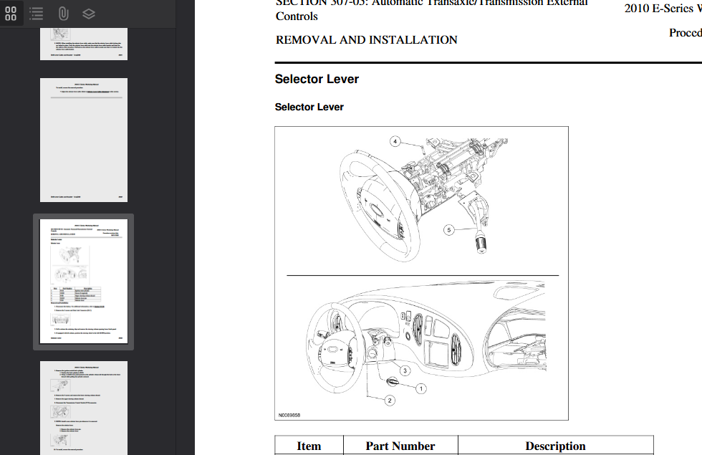
Task: Click the dashboard diagram with callouts 1 to 3
Action: [425, 344]
